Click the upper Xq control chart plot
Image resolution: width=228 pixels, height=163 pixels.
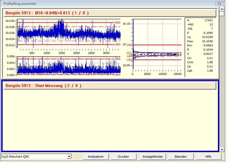coord(69,33)
